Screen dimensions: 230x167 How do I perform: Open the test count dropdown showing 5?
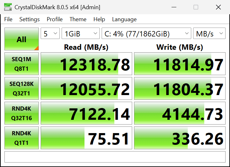[x=50, y=34]
